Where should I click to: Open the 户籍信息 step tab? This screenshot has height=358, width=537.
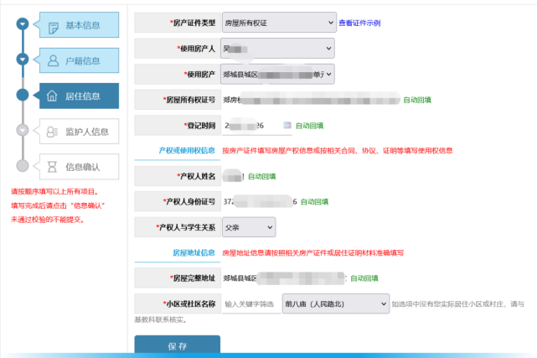pos(79,60)
